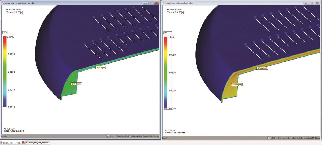
Task: Select the 0.0864[mm] probe label
Action: (x=262, y=68)
